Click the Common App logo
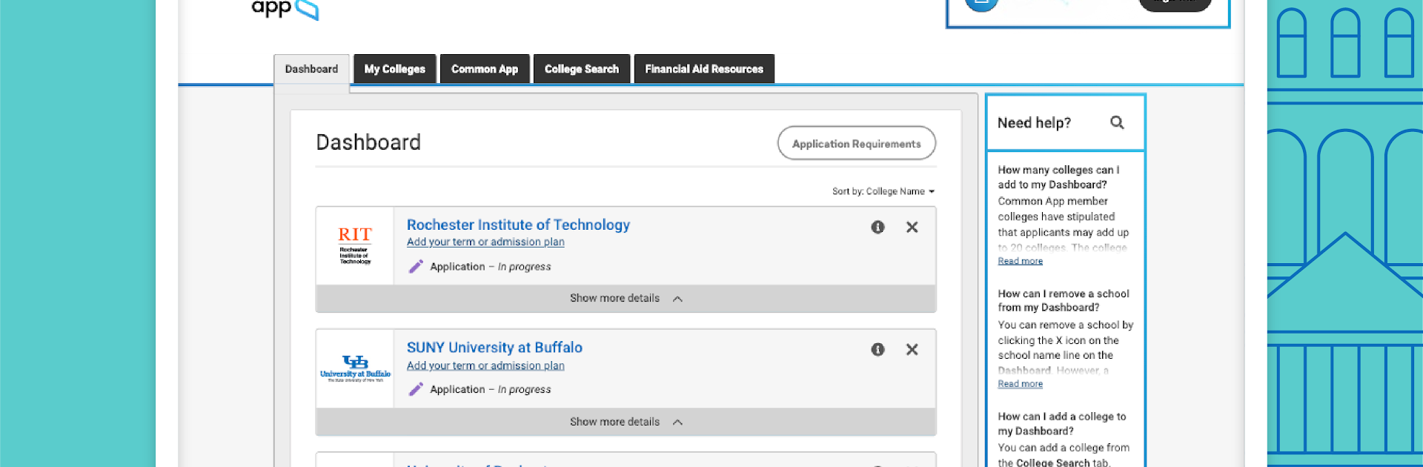The height and width of the screenshot is (467, 1423). [x=285, y=8]
